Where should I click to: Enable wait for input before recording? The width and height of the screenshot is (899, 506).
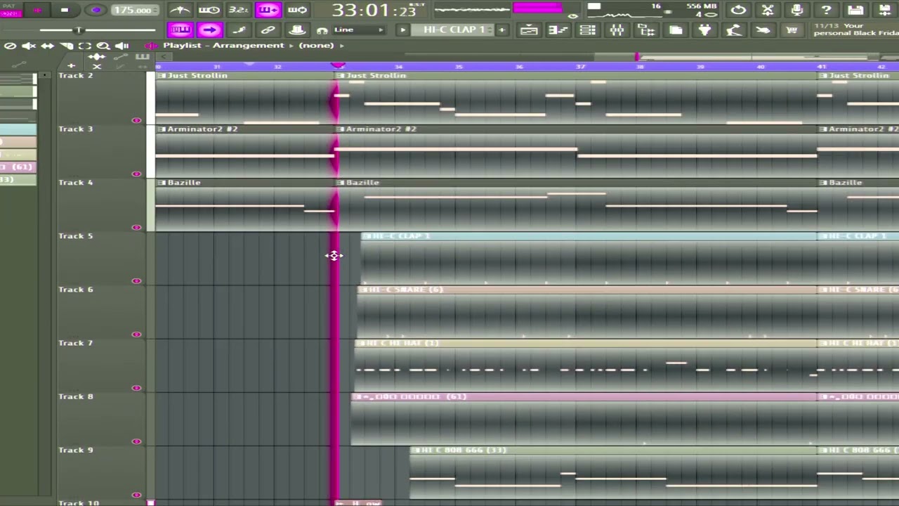[x=209, y=10]
